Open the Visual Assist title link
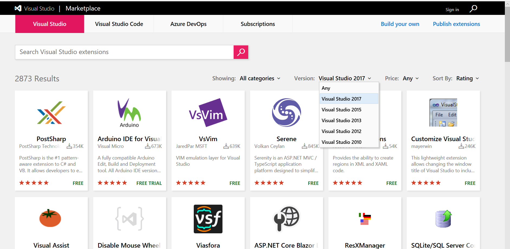This screenshot has height=249, width=510. (x=51, y=245)
